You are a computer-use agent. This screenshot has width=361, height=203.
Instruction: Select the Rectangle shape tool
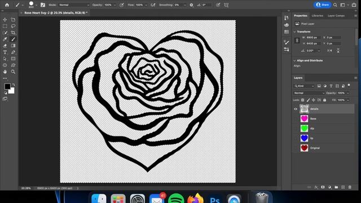click(13, 59)
